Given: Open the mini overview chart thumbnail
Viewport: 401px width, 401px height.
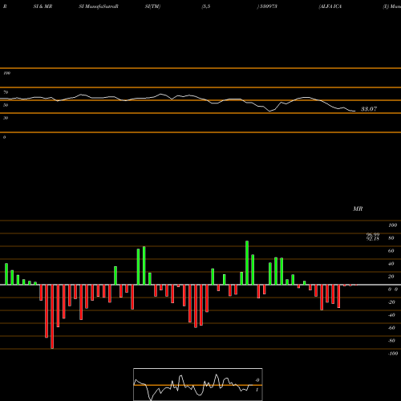Looking at the screenshot, I should click(x=198, y=384).
